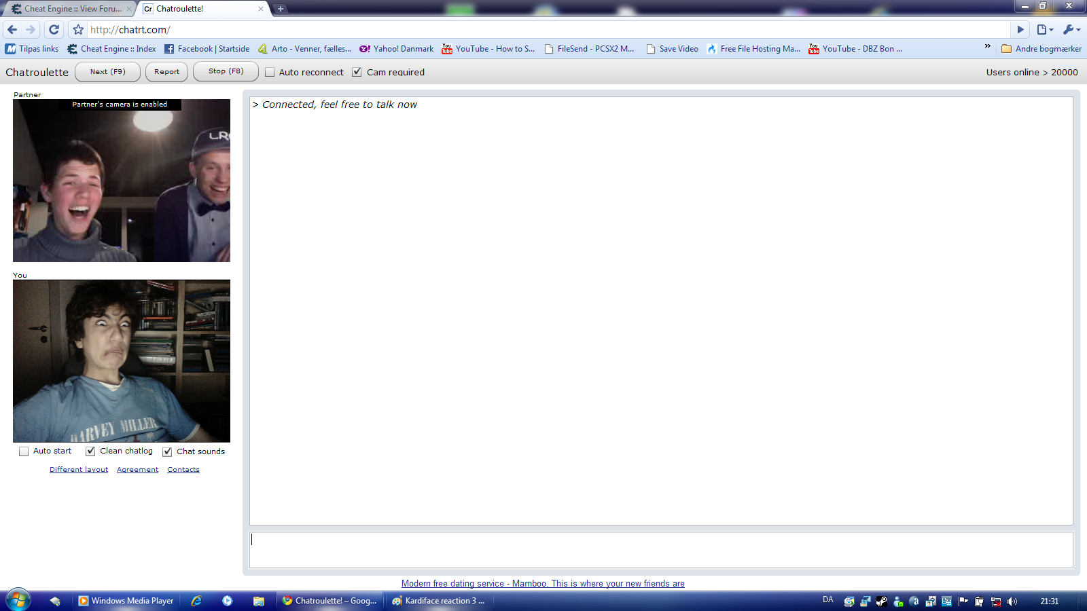This screenshot has width=1087, height=611.
Task: Open the wrench settings menu in Chrome
Action: (x=1071, y=29)
